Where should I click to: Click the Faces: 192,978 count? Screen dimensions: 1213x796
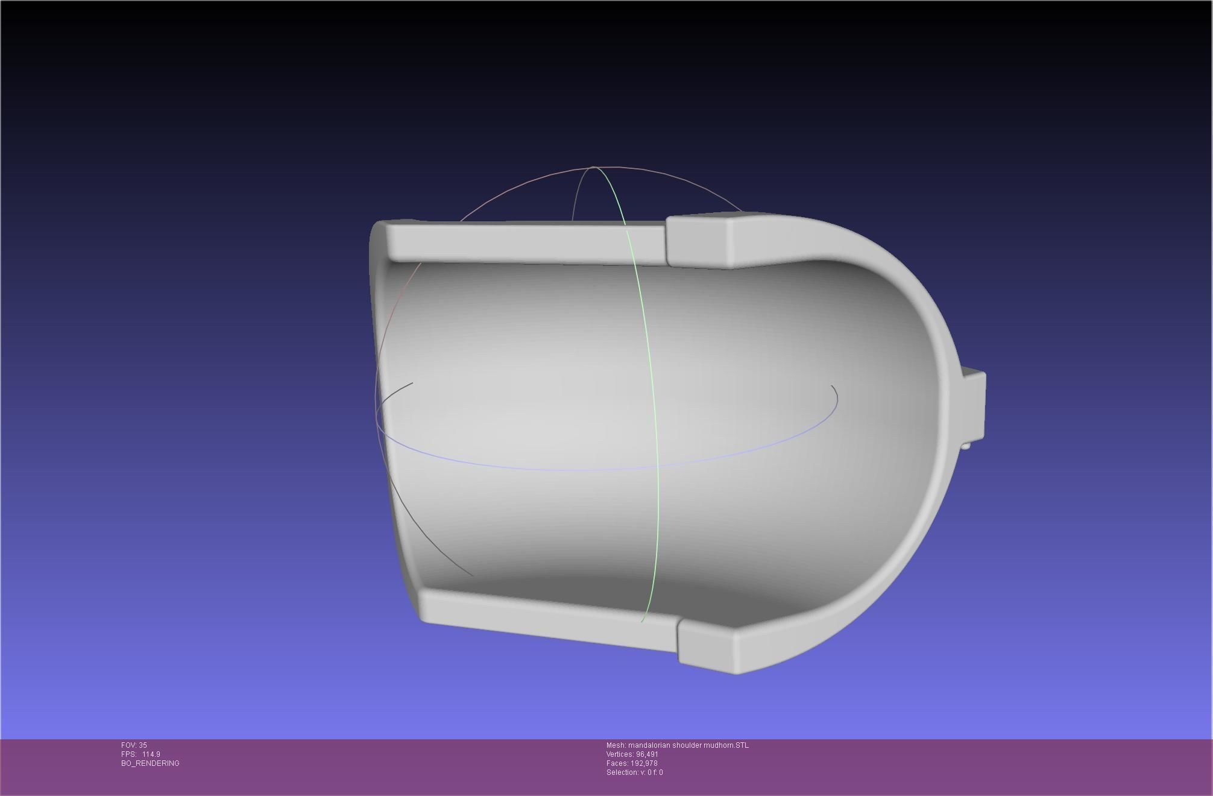(x=632, y=763)
